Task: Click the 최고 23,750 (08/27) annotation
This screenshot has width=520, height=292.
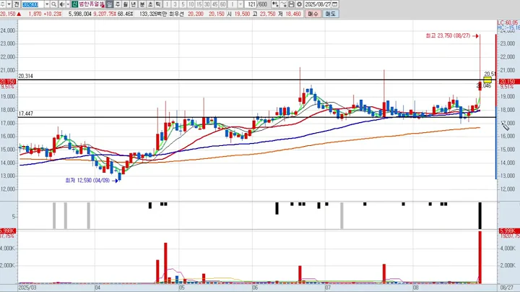Action: tap(448, 35)
